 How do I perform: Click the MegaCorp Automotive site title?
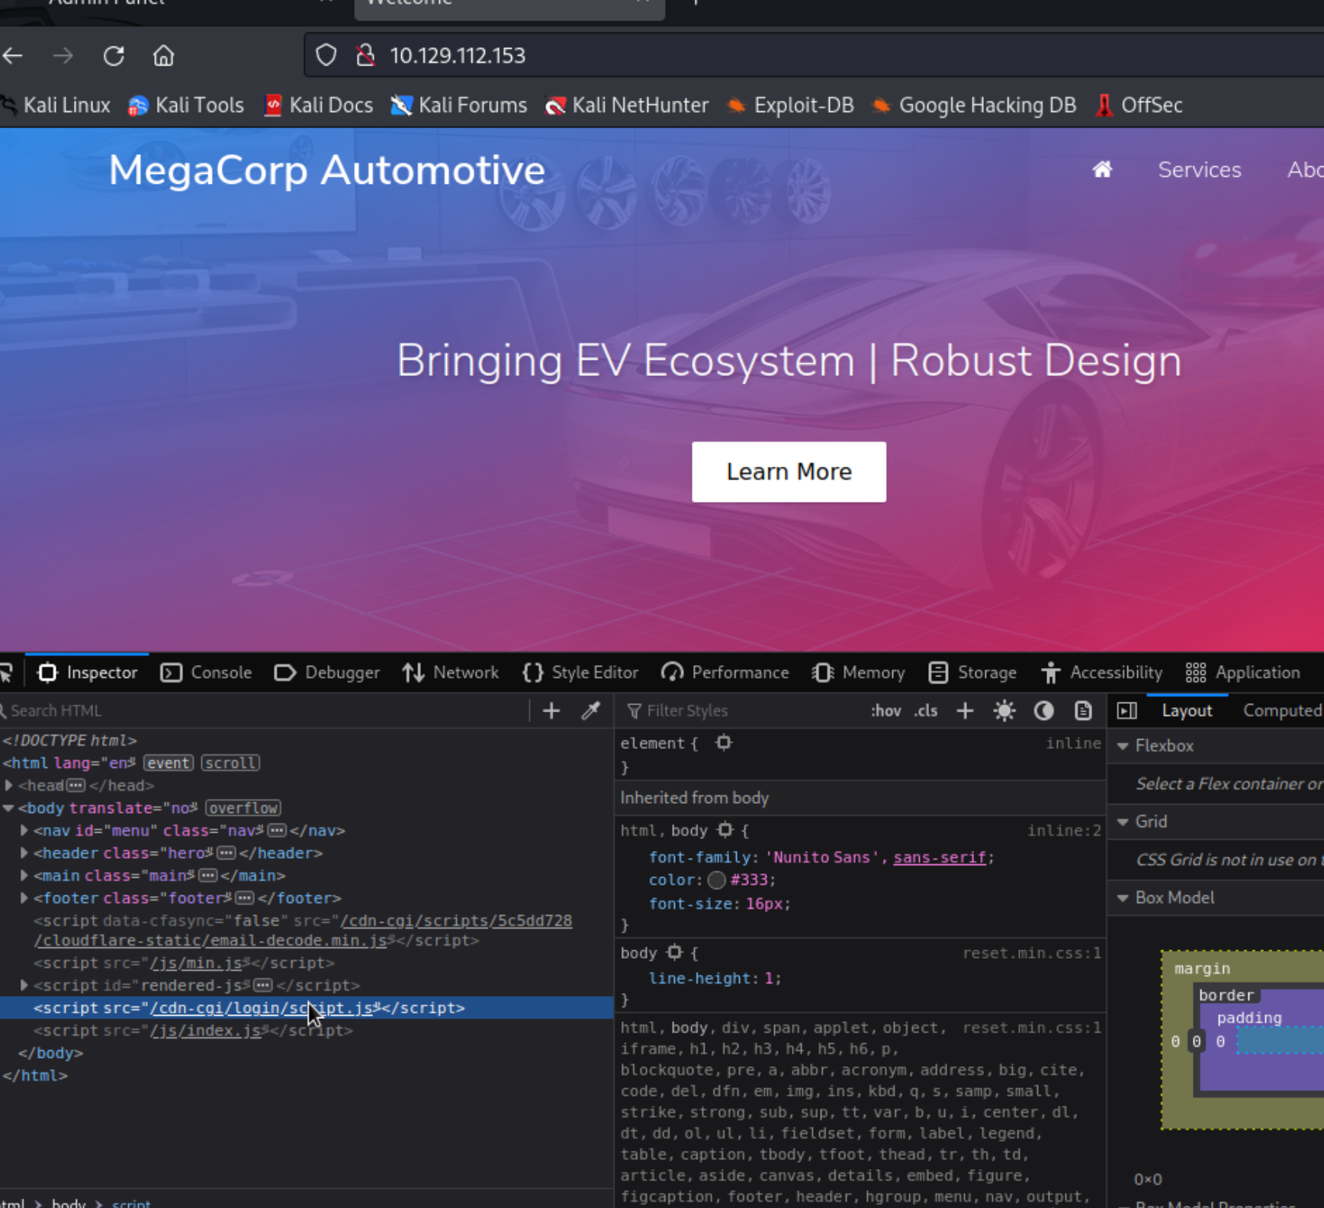click(x=326, y=170)
